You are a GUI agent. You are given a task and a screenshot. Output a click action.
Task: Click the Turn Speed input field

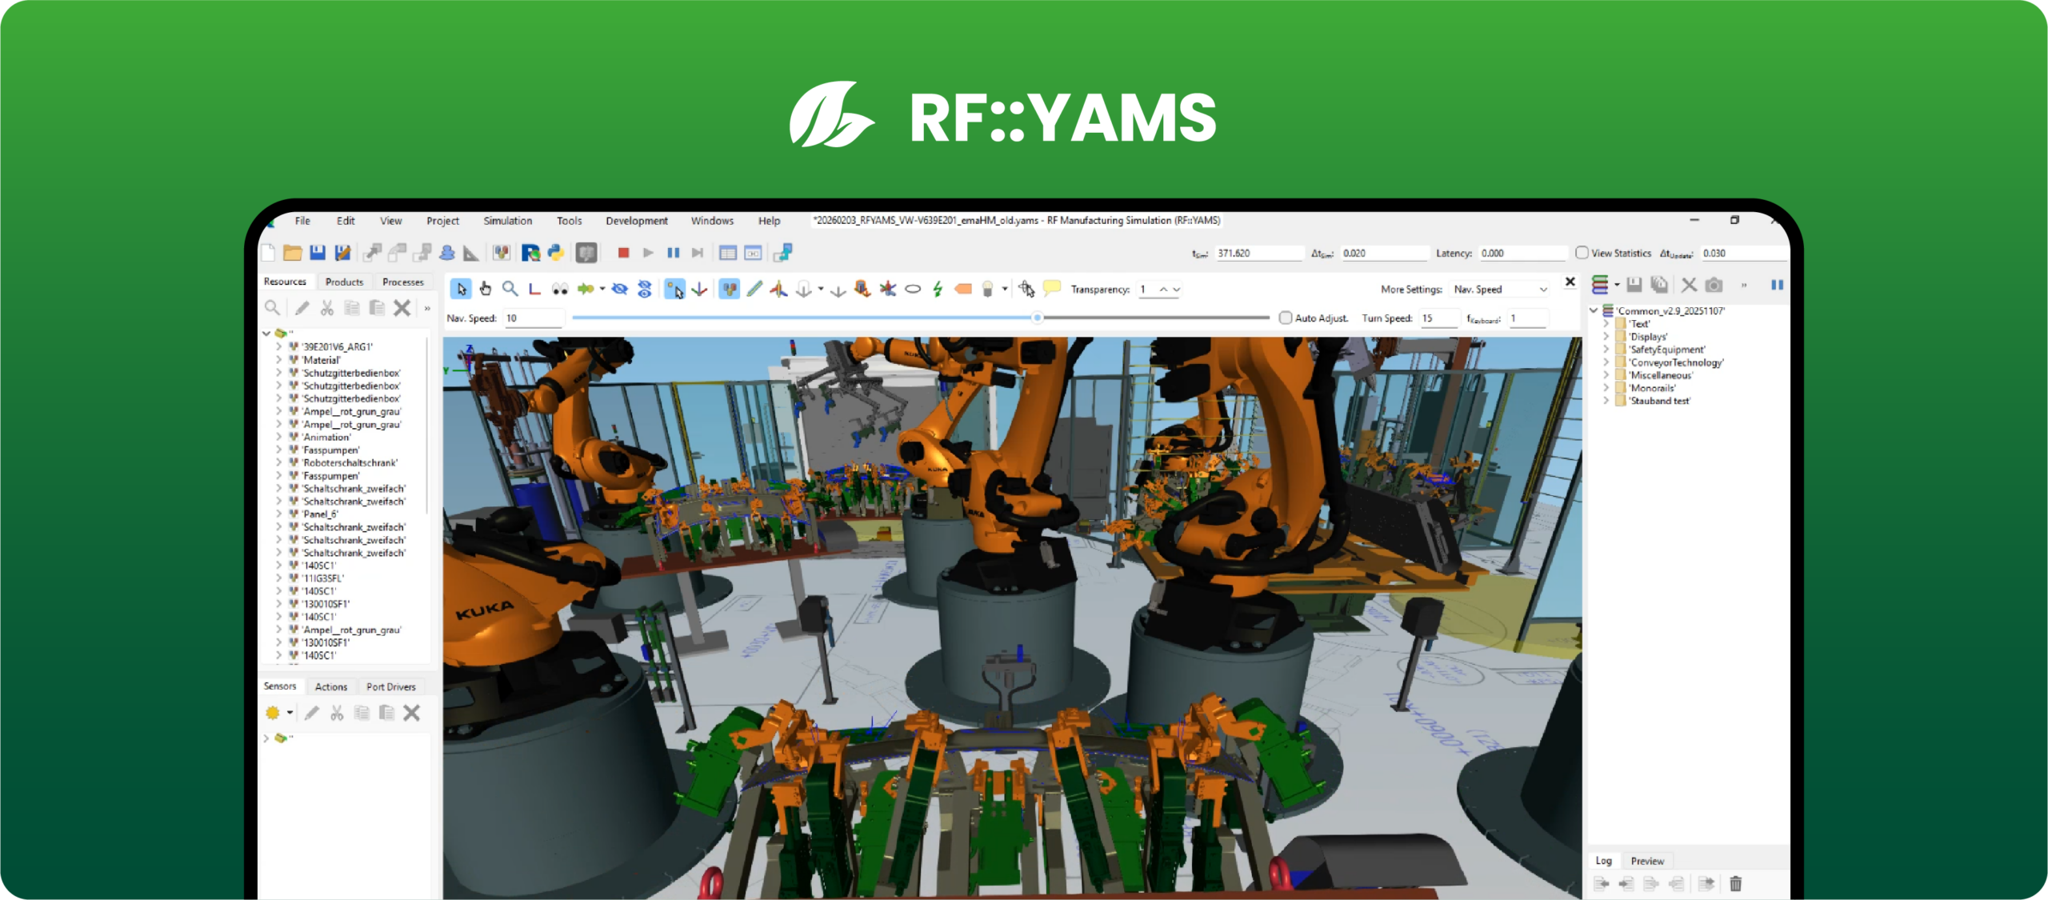(1438, 318)
